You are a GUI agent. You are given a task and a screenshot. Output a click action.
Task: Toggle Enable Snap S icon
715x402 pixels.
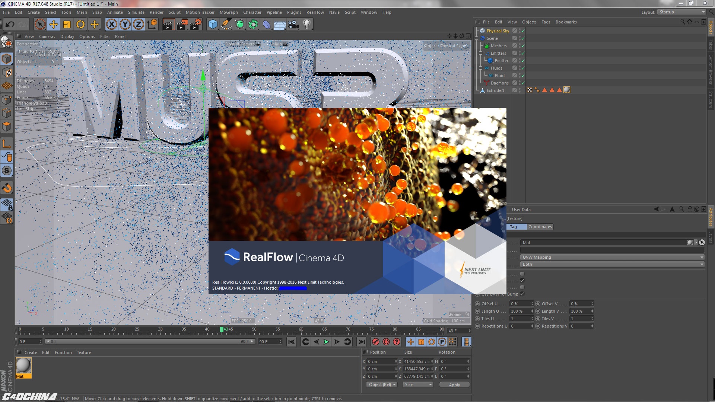tap(7, 170)
